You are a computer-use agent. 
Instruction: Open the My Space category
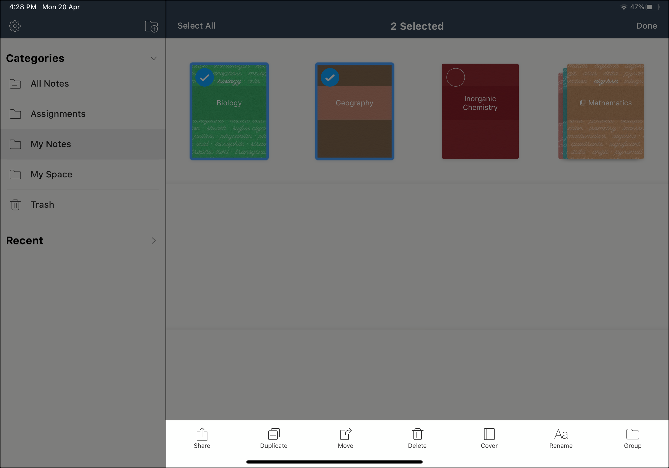point(83,175)
